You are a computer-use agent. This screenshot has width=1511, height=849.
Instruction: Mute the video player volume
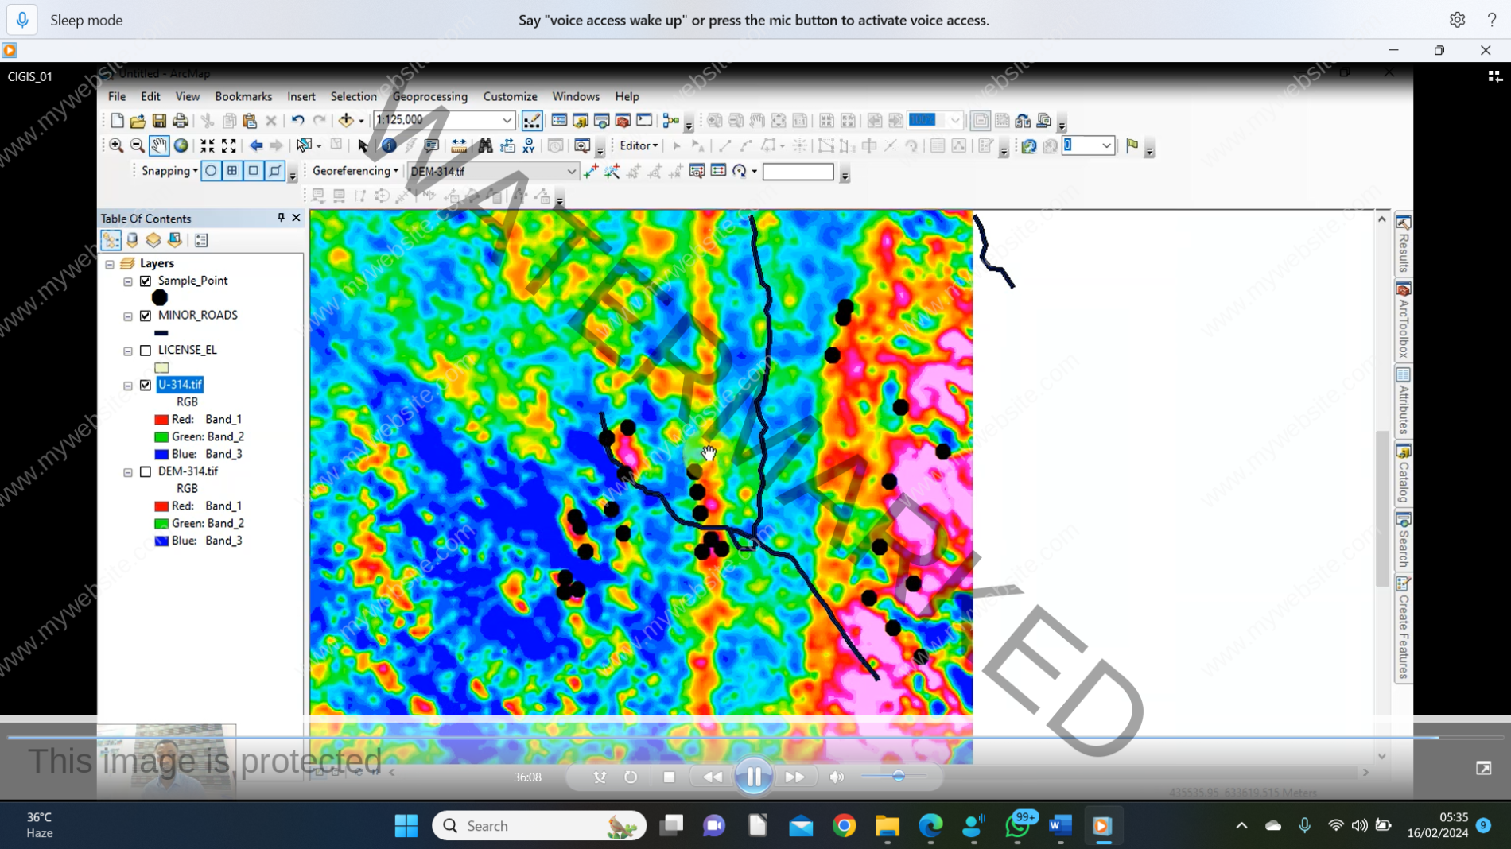point(837,777)
